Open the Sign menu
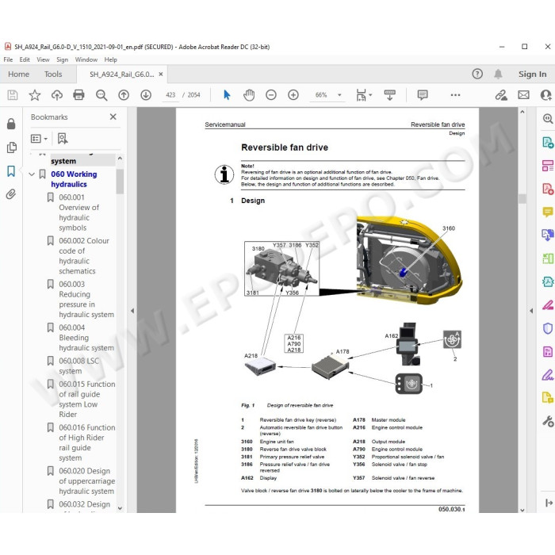The height and width of the screenshot is (555, 555). coord(63,59)
